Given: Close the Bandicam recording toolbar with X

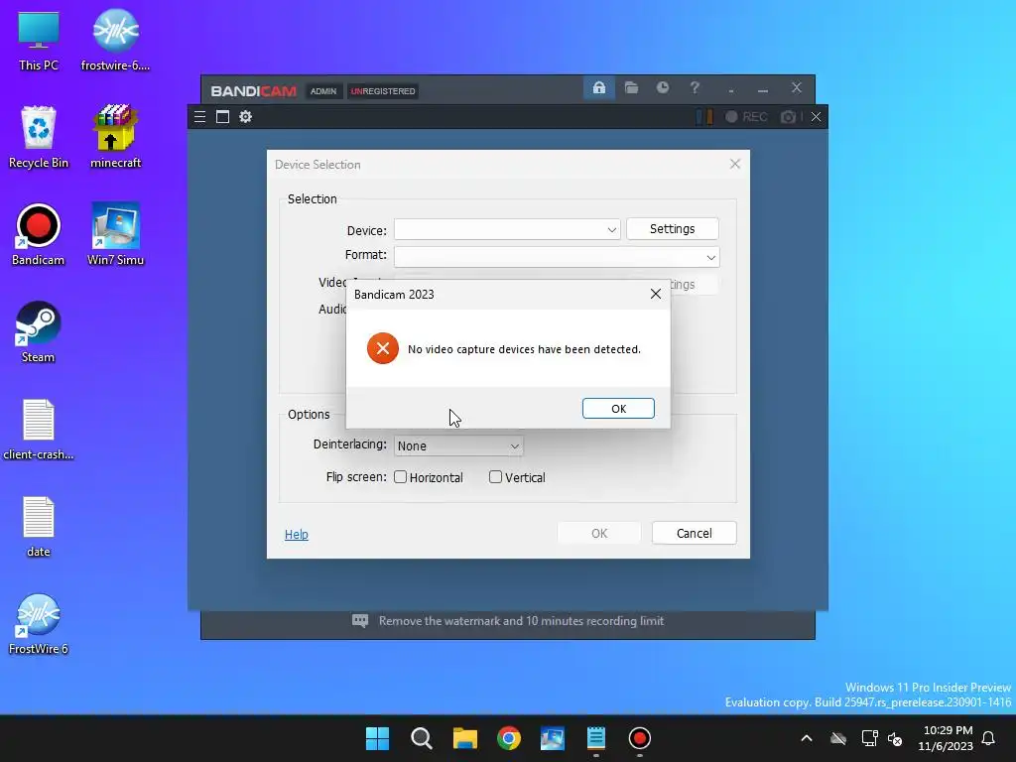Looking at the screenshot, I should (x=816, y=117).
